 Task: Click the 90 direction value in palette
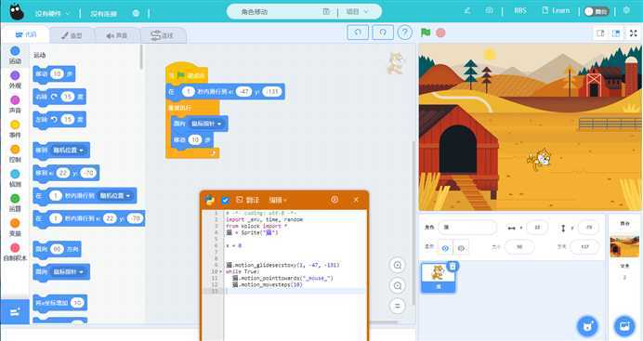point(57,249)
